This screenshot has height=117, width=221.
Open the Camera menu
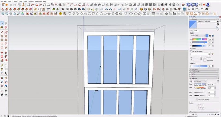[15, 1]
